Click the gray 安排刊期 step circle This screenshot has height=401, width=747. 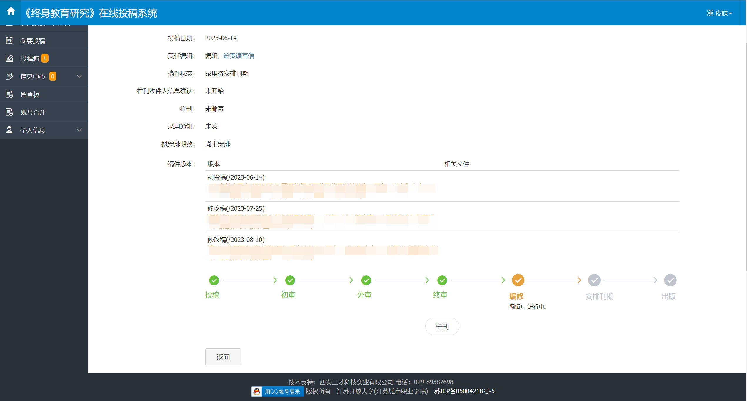pos(594,280)
